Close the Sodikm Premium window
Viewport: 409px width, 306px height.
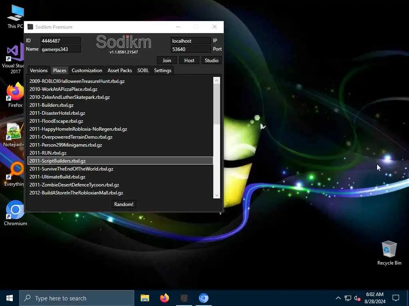point(214,27)
